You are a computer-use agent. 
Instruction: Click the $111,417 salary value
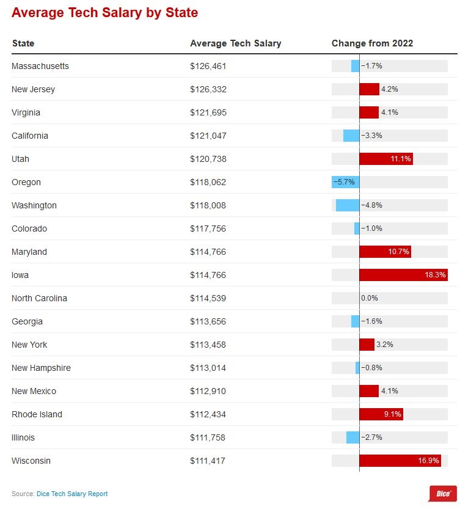[208, 461]
